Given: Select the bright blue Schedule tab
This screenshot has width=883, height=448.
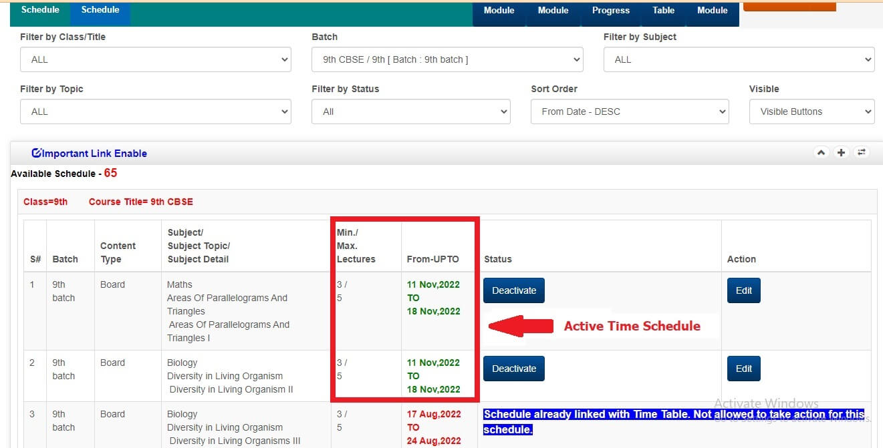Looking at the screenshot, I should [x=100, y=11].
